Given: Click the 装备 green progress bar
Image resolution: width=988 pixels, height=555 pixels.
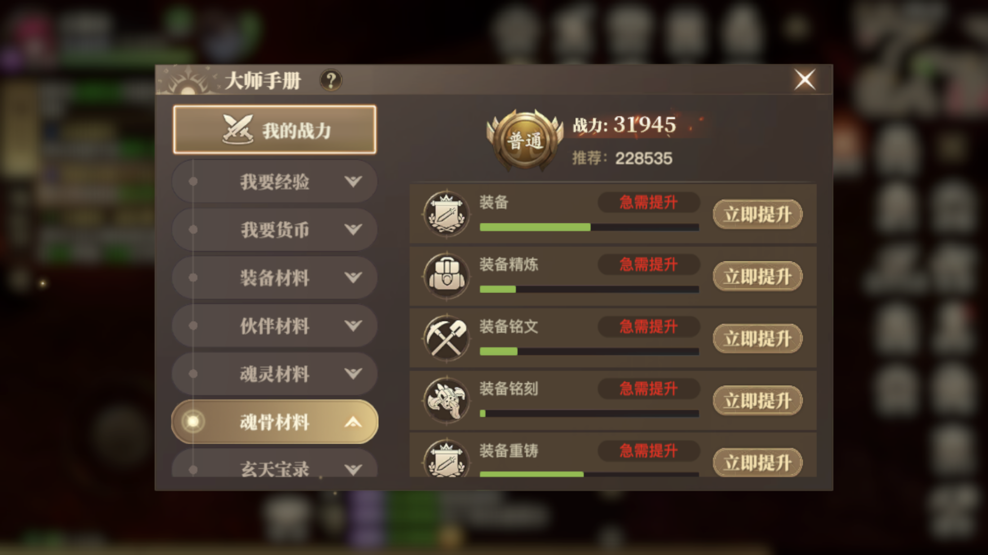Looking at the screenshot, I should pyautogui.click(x=589, y=227).
